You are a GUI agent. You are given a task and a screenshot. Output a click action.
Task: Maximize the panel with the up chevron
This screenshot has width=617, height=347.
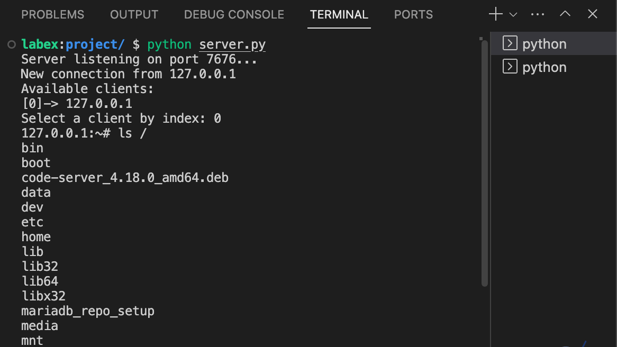565,14
